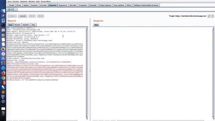The image size is (215, 121).
Task: Open the Repeater menu in menu bar
Action: point(24,1)
